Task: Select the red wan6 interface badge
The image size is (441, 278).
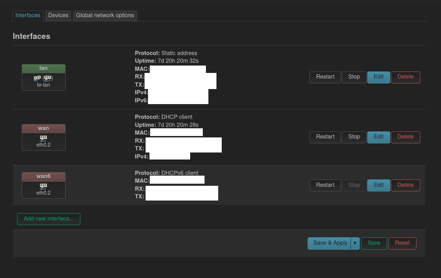Action: pyautogui.click(x=44, y=176)
